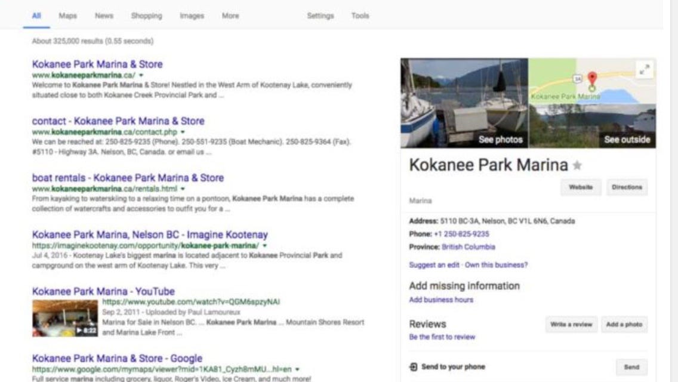Click the Send to your phone icon
Screen dimensions: 678x382
tap(414, 367)
